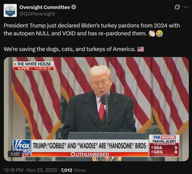Click the White House LIVE banner
192x174 pixels.
pos(34,66)
